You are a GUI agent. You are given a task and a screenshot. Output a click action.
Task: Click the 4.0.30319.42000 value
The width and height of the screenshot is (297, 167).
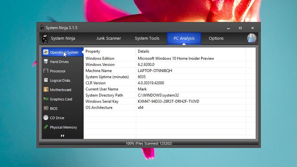click(151, 83)
